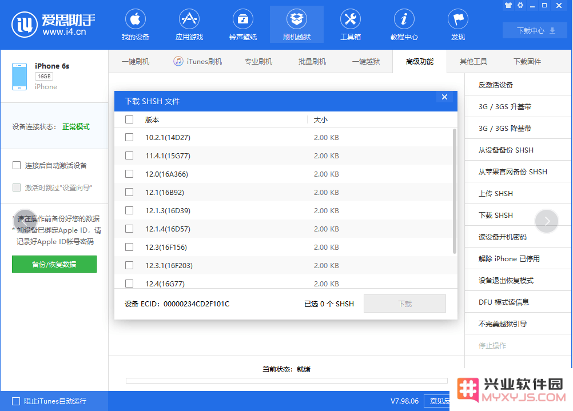Close the 下载 SHSH 文件 dialog
The image size is (573, 411).
[444, 97]
